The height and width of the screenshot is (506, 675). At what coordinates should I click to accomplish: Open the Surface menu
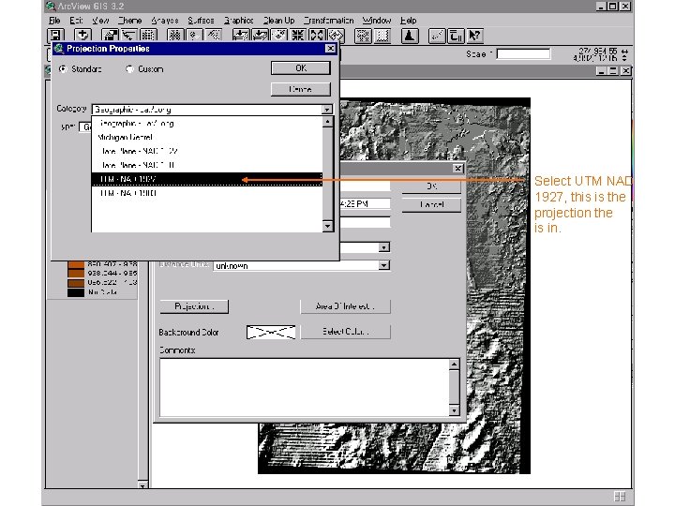coord(201,21)
